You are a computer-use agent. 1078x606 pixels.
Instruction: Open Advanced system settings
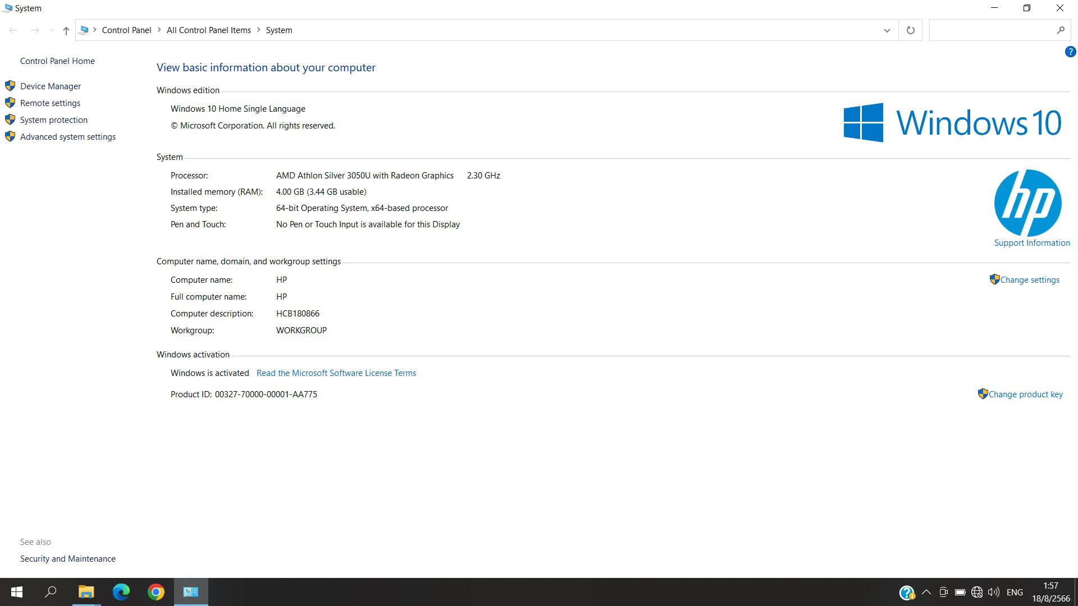(x=68, y=136)
